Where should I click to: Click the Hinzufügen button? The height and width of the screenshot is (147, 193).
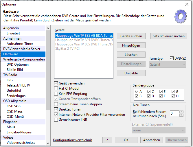point(131,45)
